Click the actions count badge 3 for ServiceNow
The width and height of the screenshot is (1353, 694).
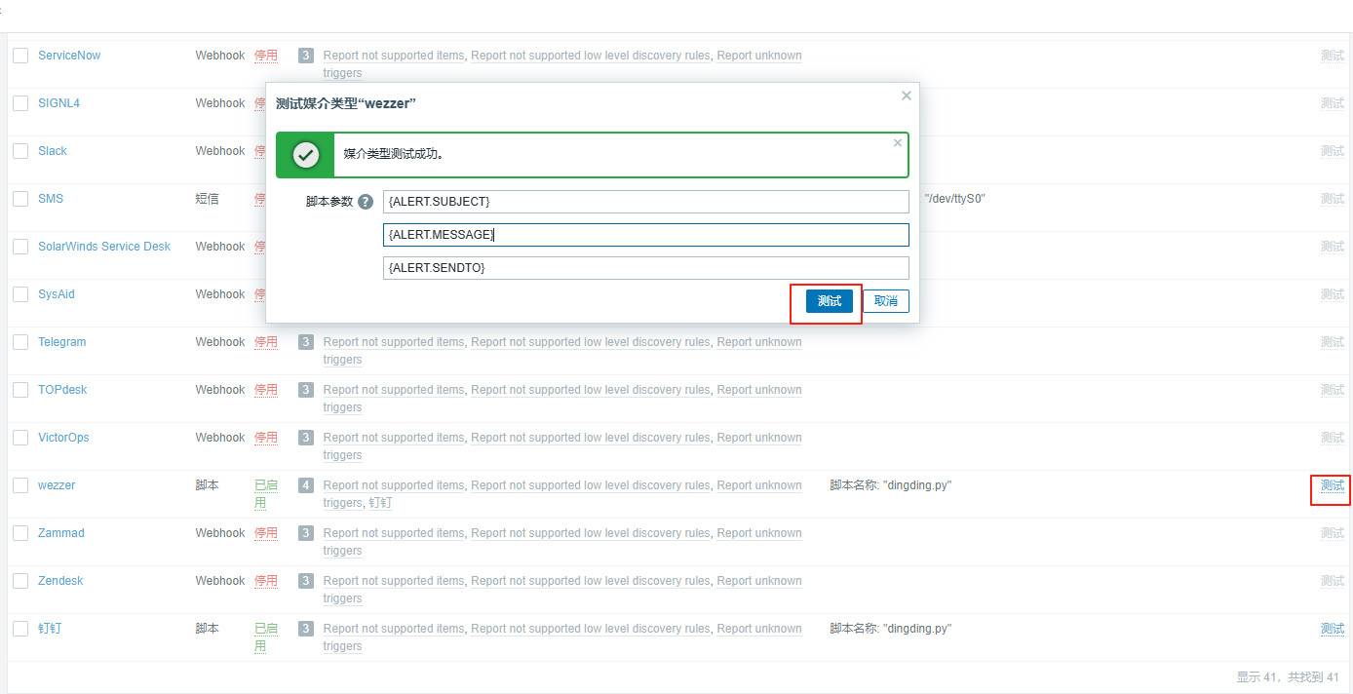point(306,56)
